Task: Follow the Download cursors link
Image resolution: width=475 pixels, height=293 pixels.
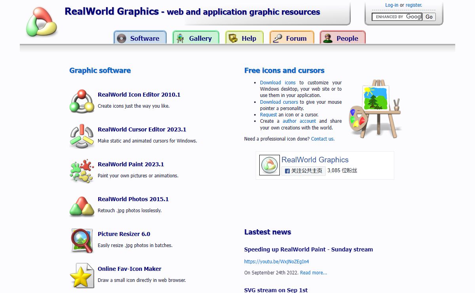Action: coord(279,102)
